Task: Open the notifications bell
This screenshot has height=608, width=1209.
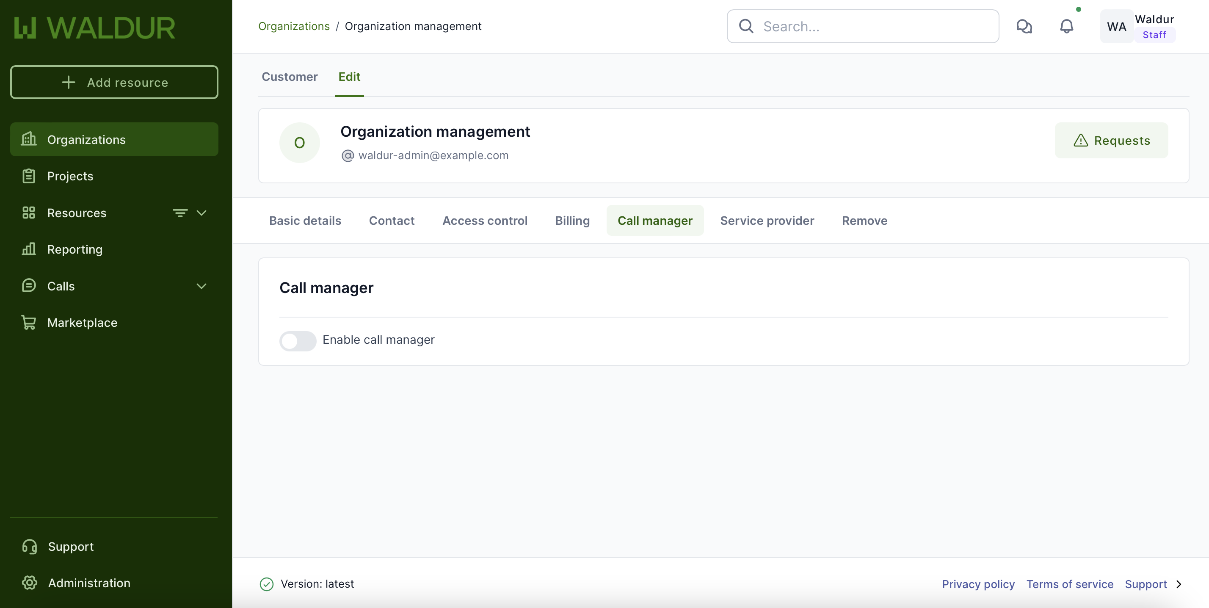Action: click(x=1066, y=26)
